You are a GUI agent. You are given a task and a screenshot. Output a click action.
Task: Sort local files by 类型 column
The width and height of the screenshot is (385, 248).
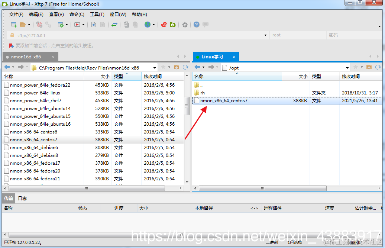(x=127, y=76)
